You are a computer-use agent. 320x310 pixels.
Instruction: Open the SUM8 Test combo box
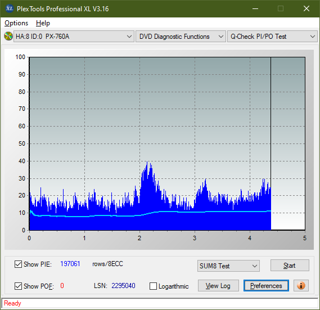pos(228,266)
